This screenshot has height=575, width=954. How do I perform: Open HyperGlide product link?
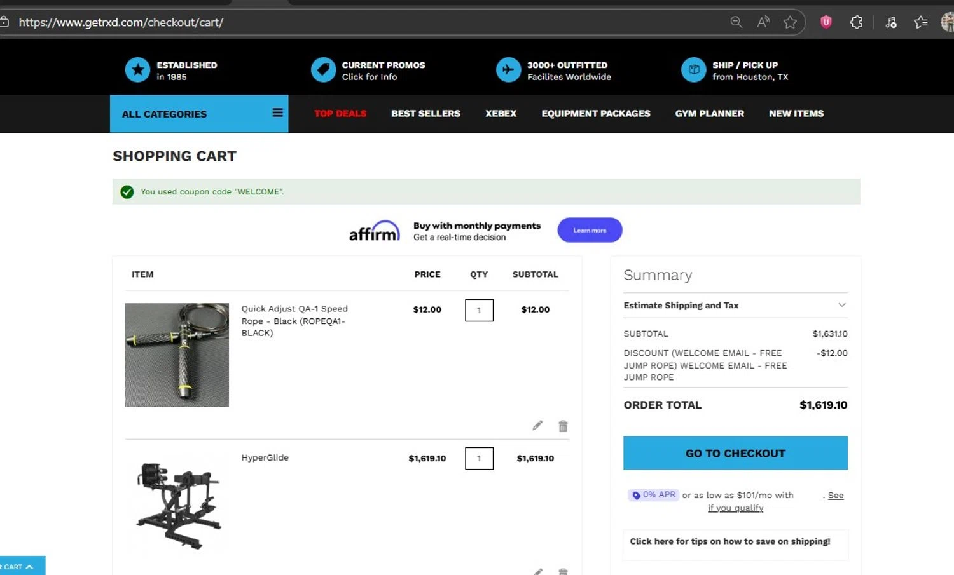(x=265, y=457)
